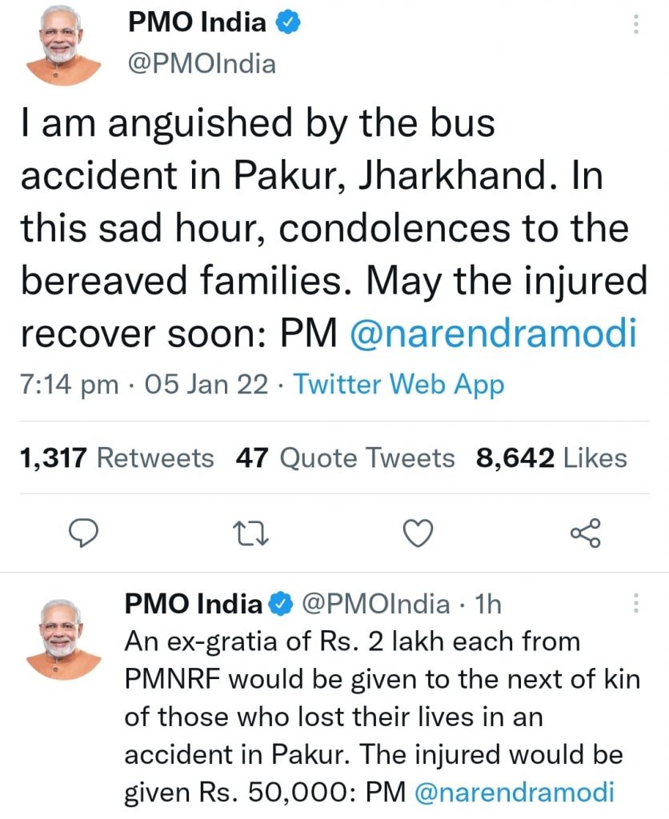Click the 1h timestamp on reply tweet

click(x=487, y=605)
